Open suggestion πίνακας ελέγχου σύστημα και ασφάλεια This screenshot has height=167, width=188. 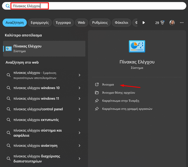tap(44, 133)
